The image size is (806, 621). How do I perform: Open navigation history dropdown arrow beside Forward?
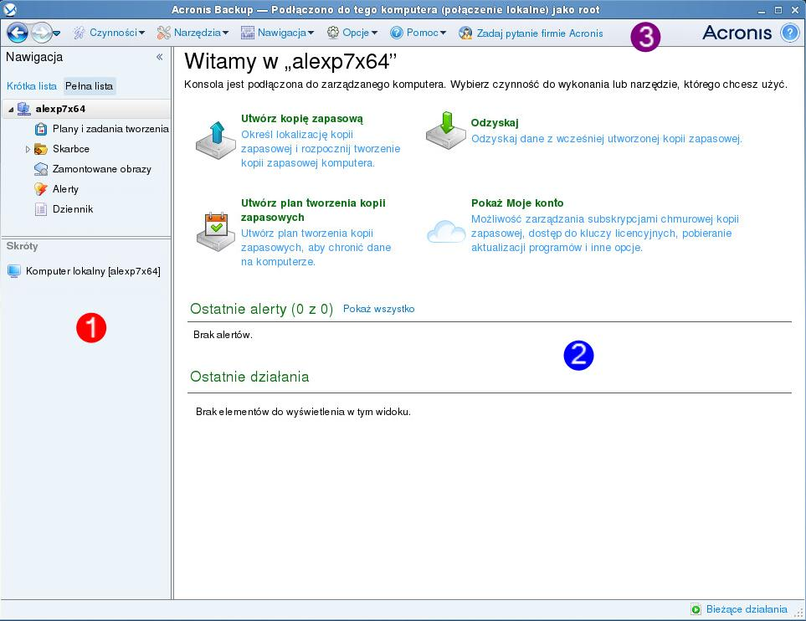[x=57, y=33]
